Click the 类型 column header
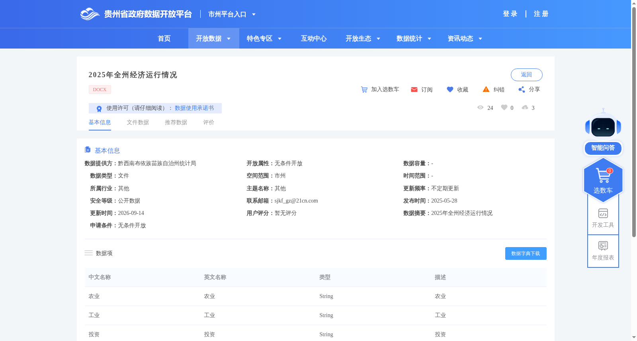The height and width of the screenshot is (341, 637). point(325,277)
